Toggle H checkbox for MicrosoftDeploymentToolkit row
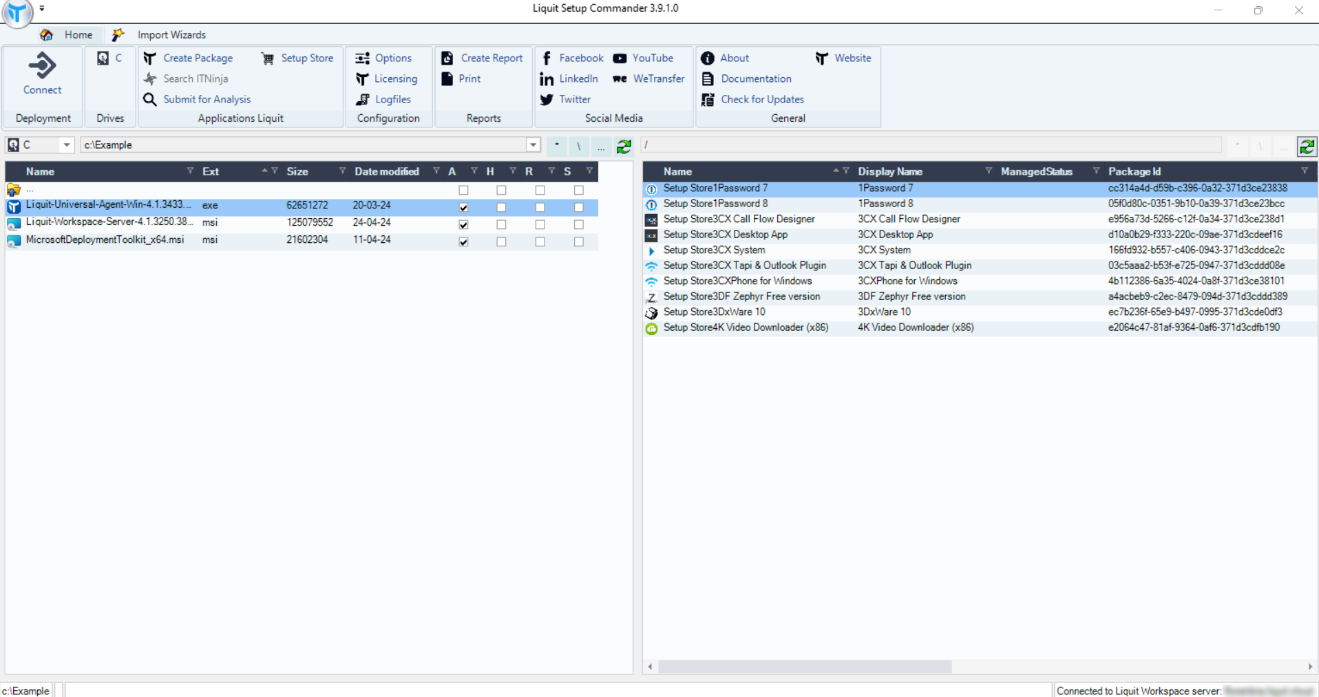The image size is (1319, 697). click(x=501, y=242)
